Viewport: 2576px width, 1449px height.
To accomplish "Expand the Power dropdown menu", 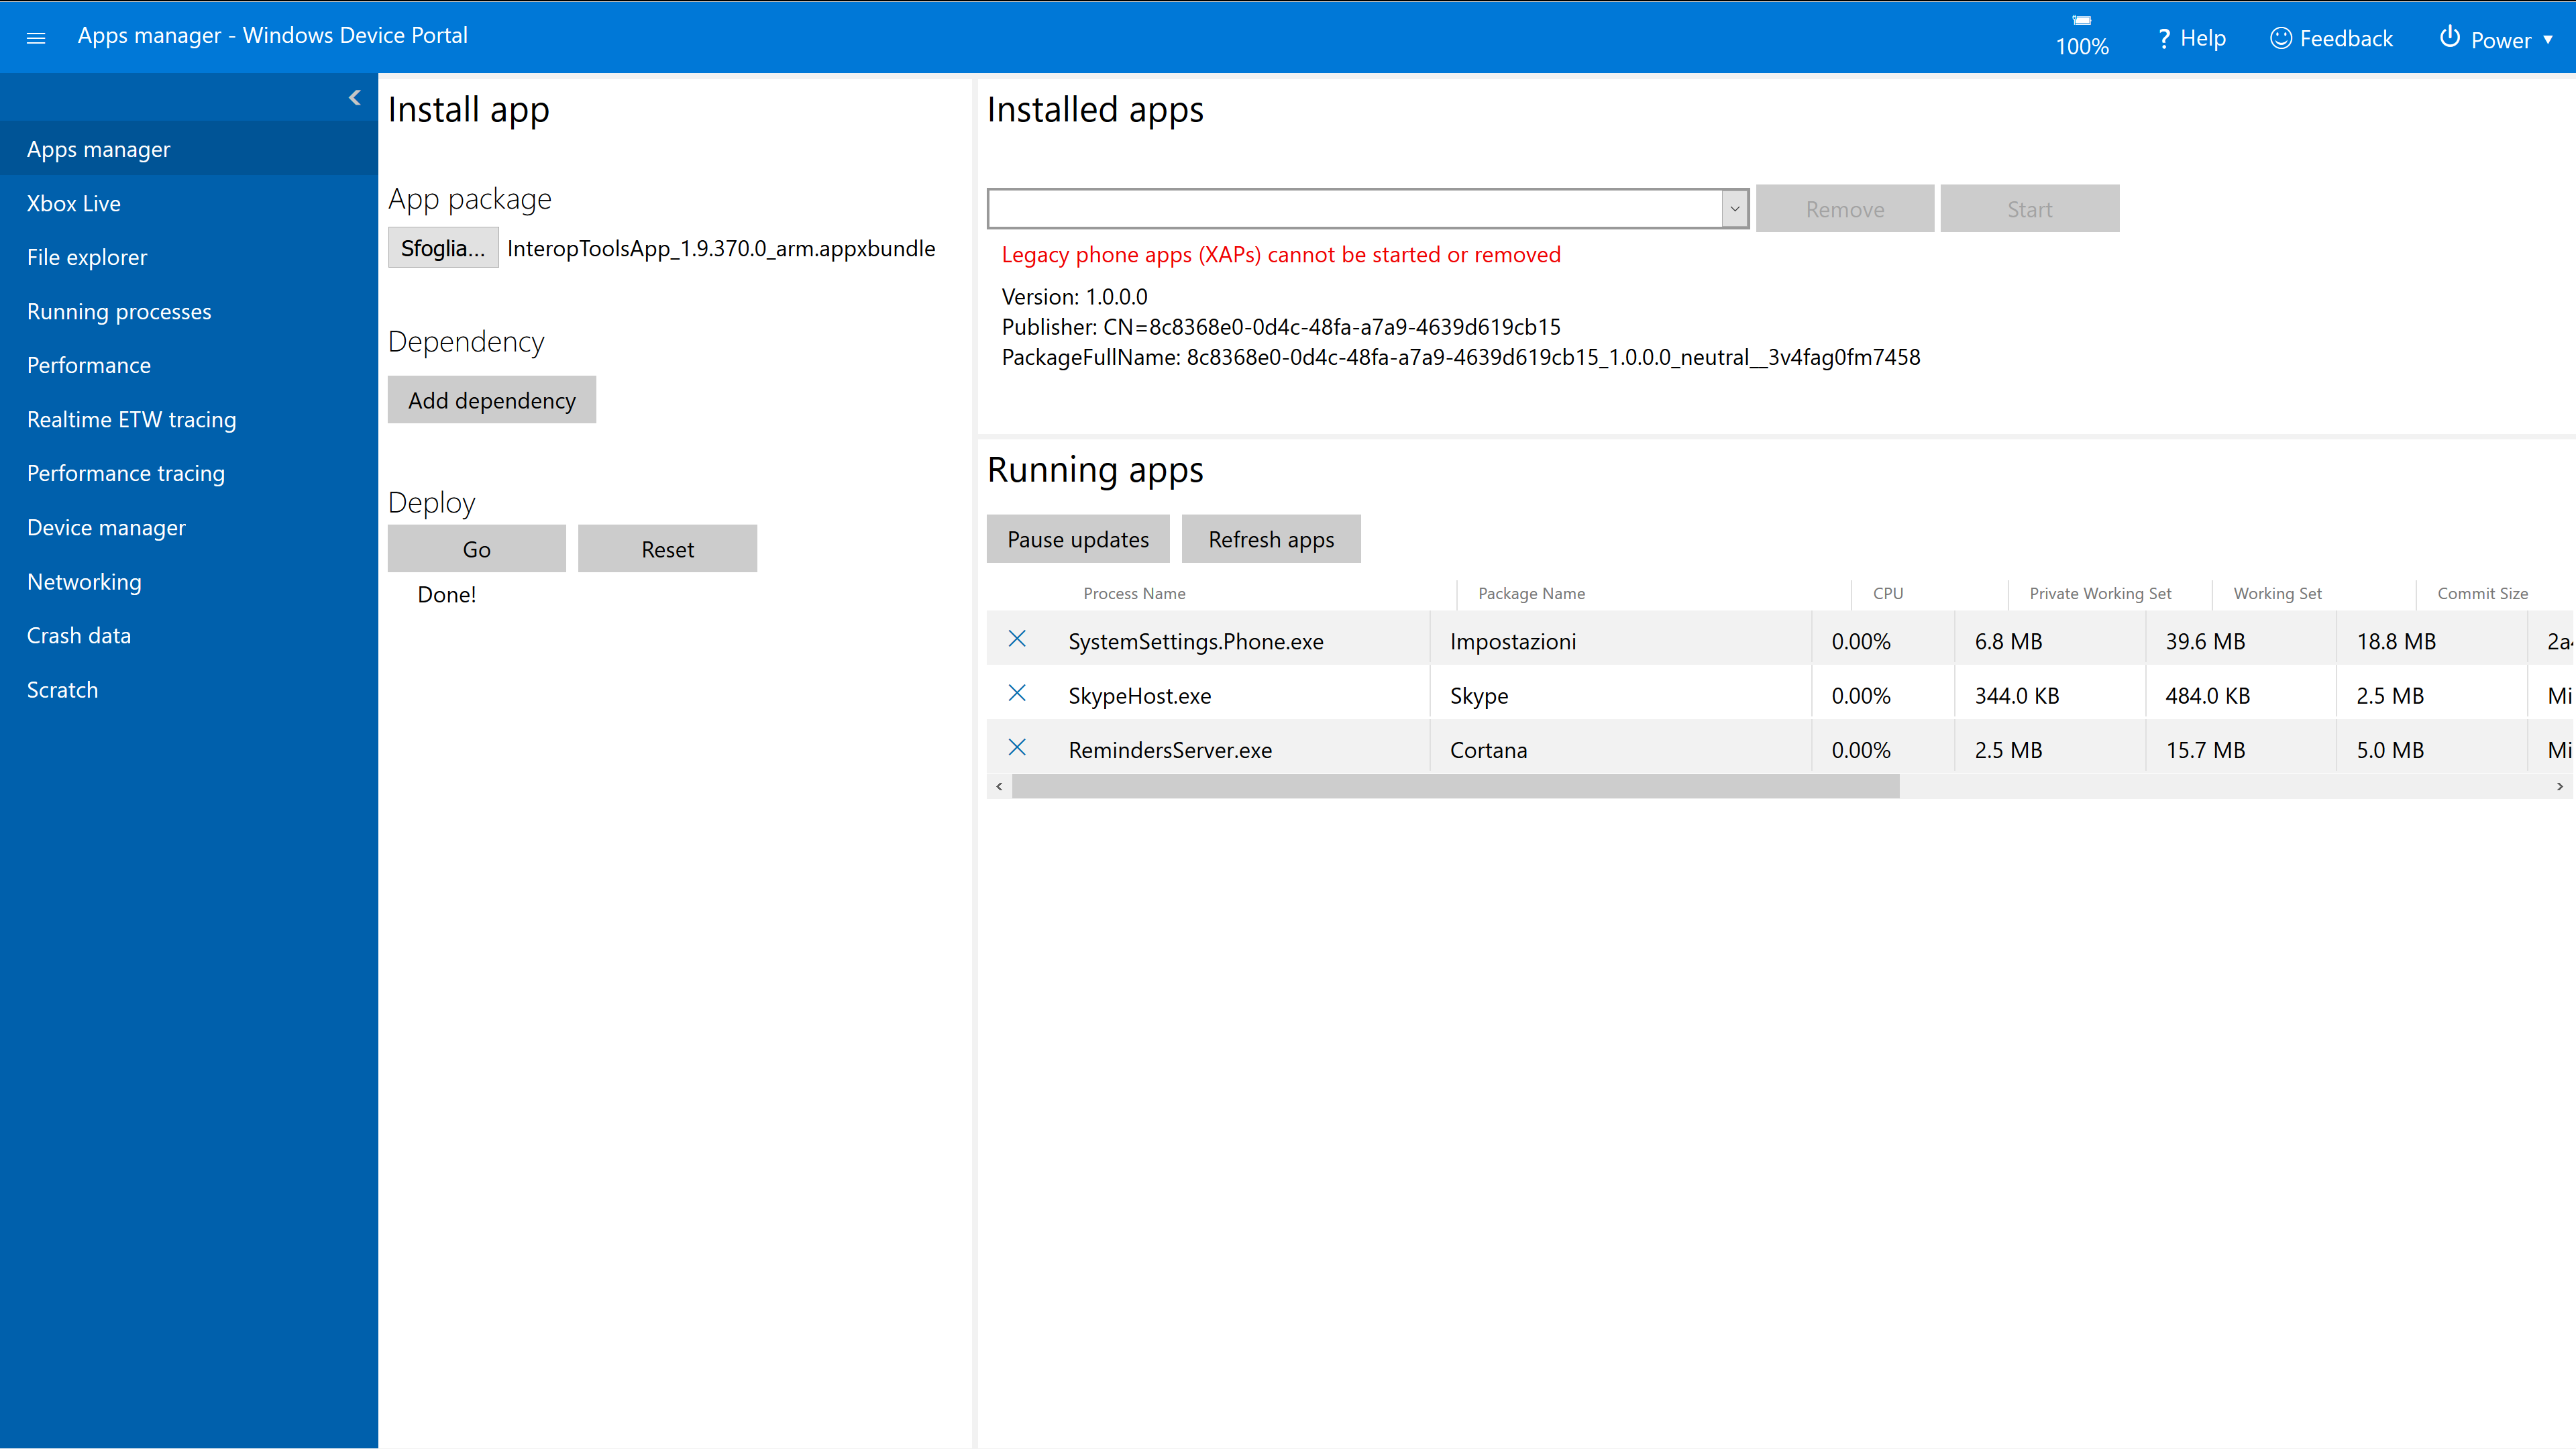I will (x=2496, y=39).
